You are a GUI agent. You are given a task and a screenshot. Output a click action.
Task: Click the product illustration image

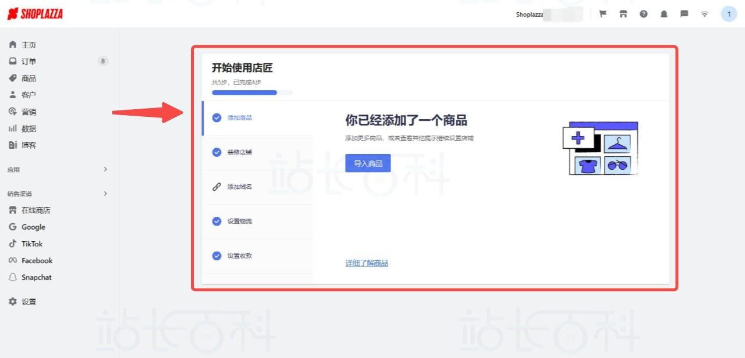600,148
